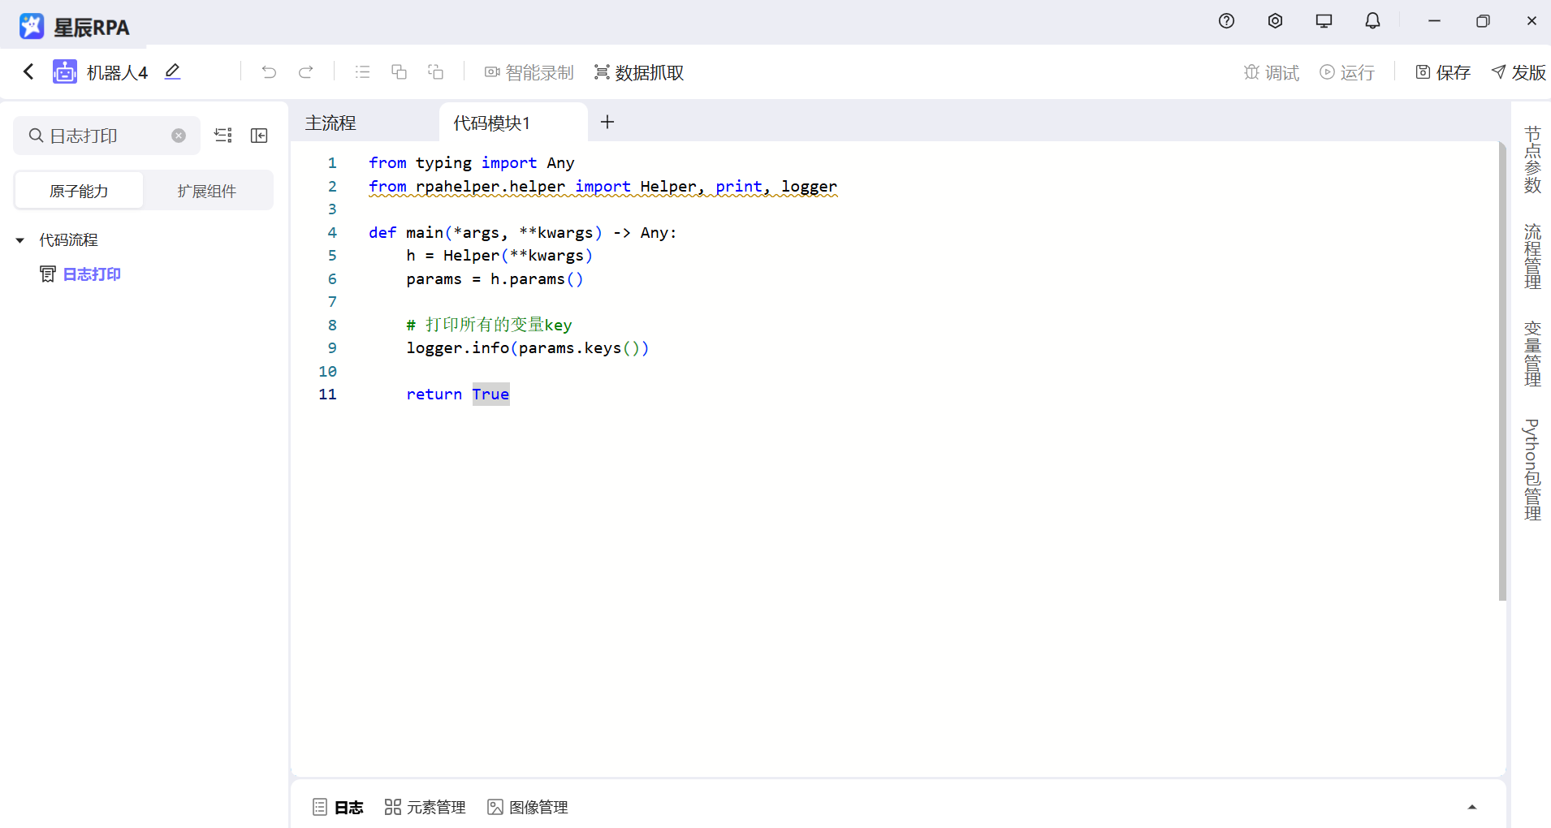Collapse the left component panel

(x=259, y=136)
